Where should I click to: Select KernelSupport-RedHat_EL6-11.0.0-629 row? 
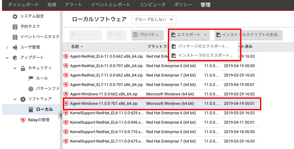[161, 113]
